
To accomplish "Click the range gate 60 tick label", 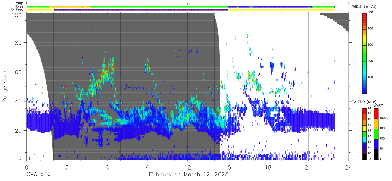I will 18,72.
